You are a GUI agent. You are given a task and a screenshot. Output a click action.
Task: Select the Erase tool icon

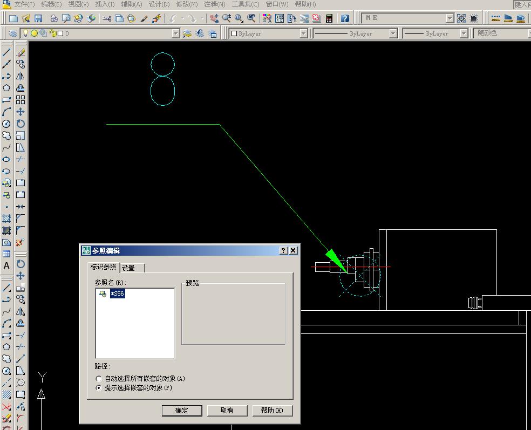[21, 52]
